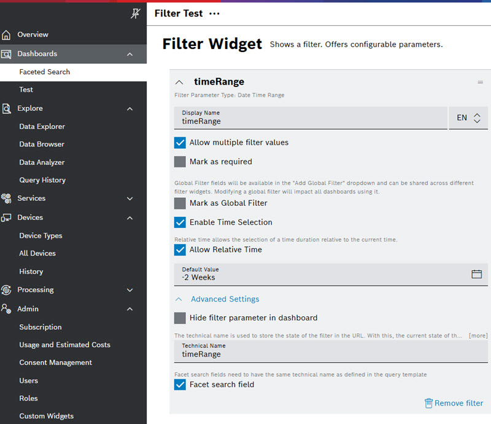The width and height of the screenshot is (491, 424).
Task: Click the unpin sidebar icon
Action: click(x=136, y=14)
